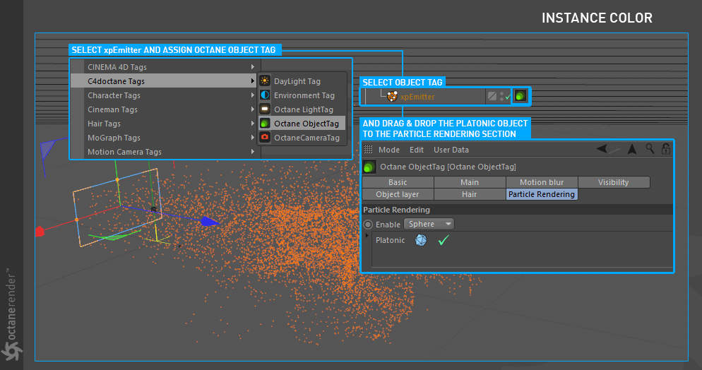Click the xpEmitter object icon
702x370 pixels.
(x=392, y=96)
